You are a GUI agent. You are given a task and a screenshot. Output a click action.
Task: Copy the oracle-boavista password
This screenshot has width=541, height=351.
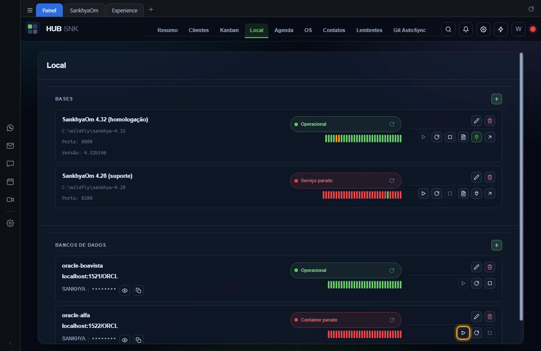click(x=138, y=290)
